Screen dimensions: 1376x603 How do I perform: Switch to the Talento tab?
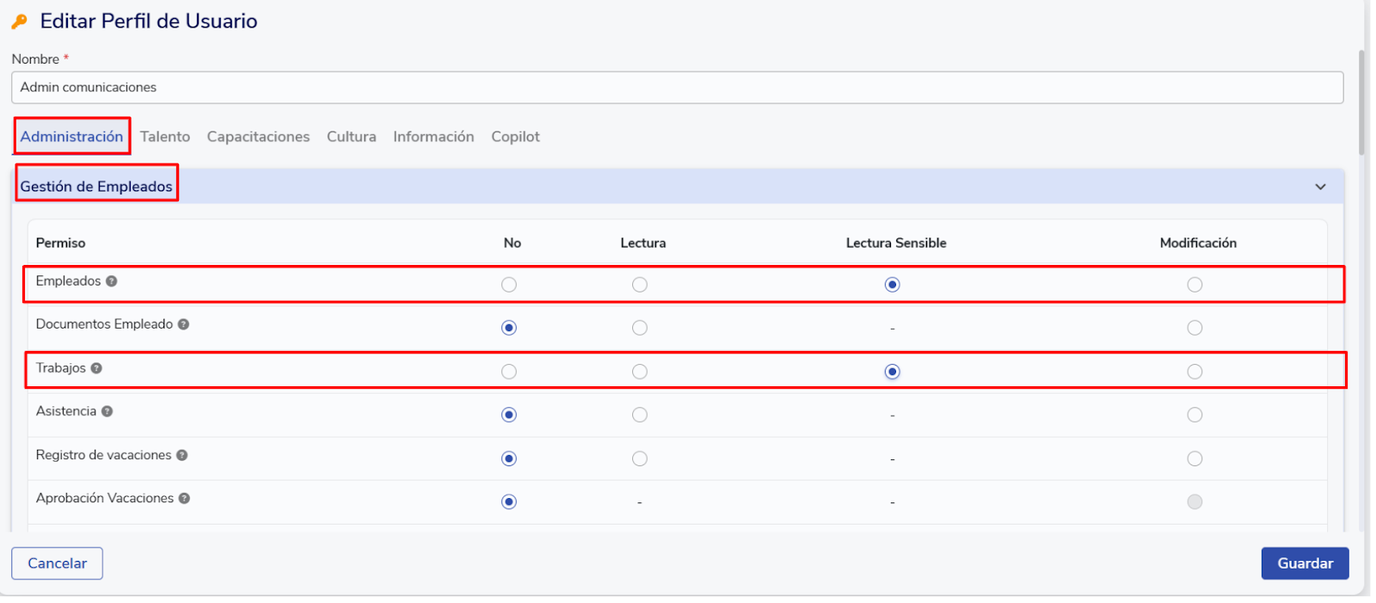[x=165, y=137]
